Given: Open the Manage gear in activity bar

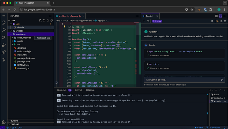Looking at the screenshot, I should 4,122.
